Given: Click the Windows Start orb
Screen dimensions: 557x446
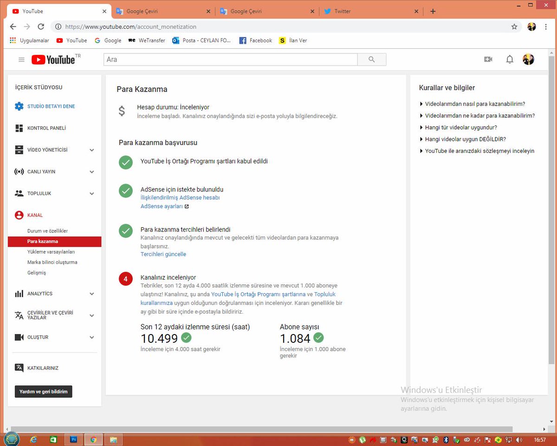Looking at the screenshot, I should point(12,439).
